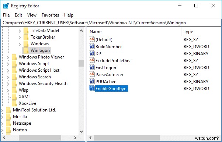The width and height of the screenshot is (222, 142).
Task: Click the XAML folder icon
Action: (14, 97)
